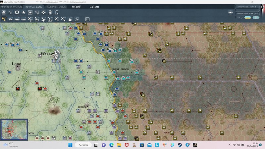Open File Explorer from taskbar

pos(119,145)
